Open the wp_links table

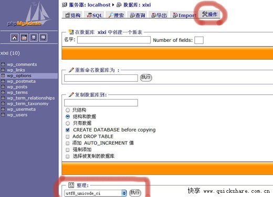pyautogui.click(x=16, y=70)
